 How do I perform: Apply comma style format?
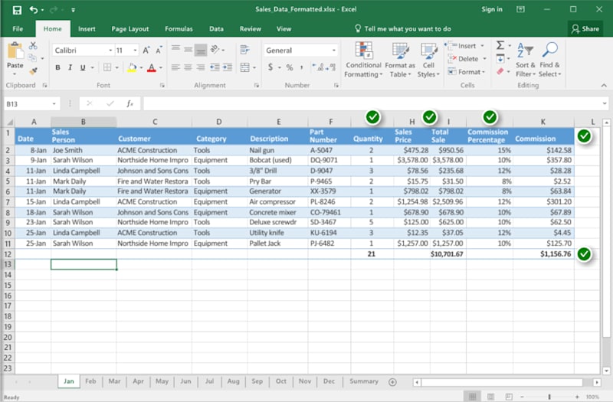[301, 67]
